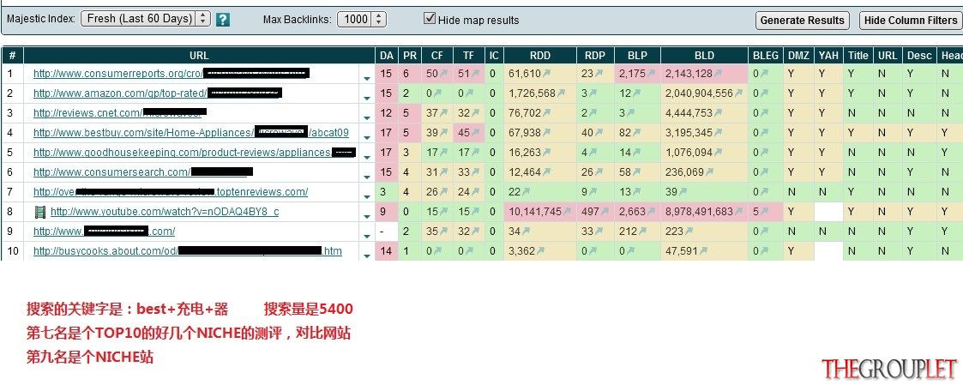963x385 pixels.
Task: Click arrow icon next to TF 45
Action: [475, 133]
